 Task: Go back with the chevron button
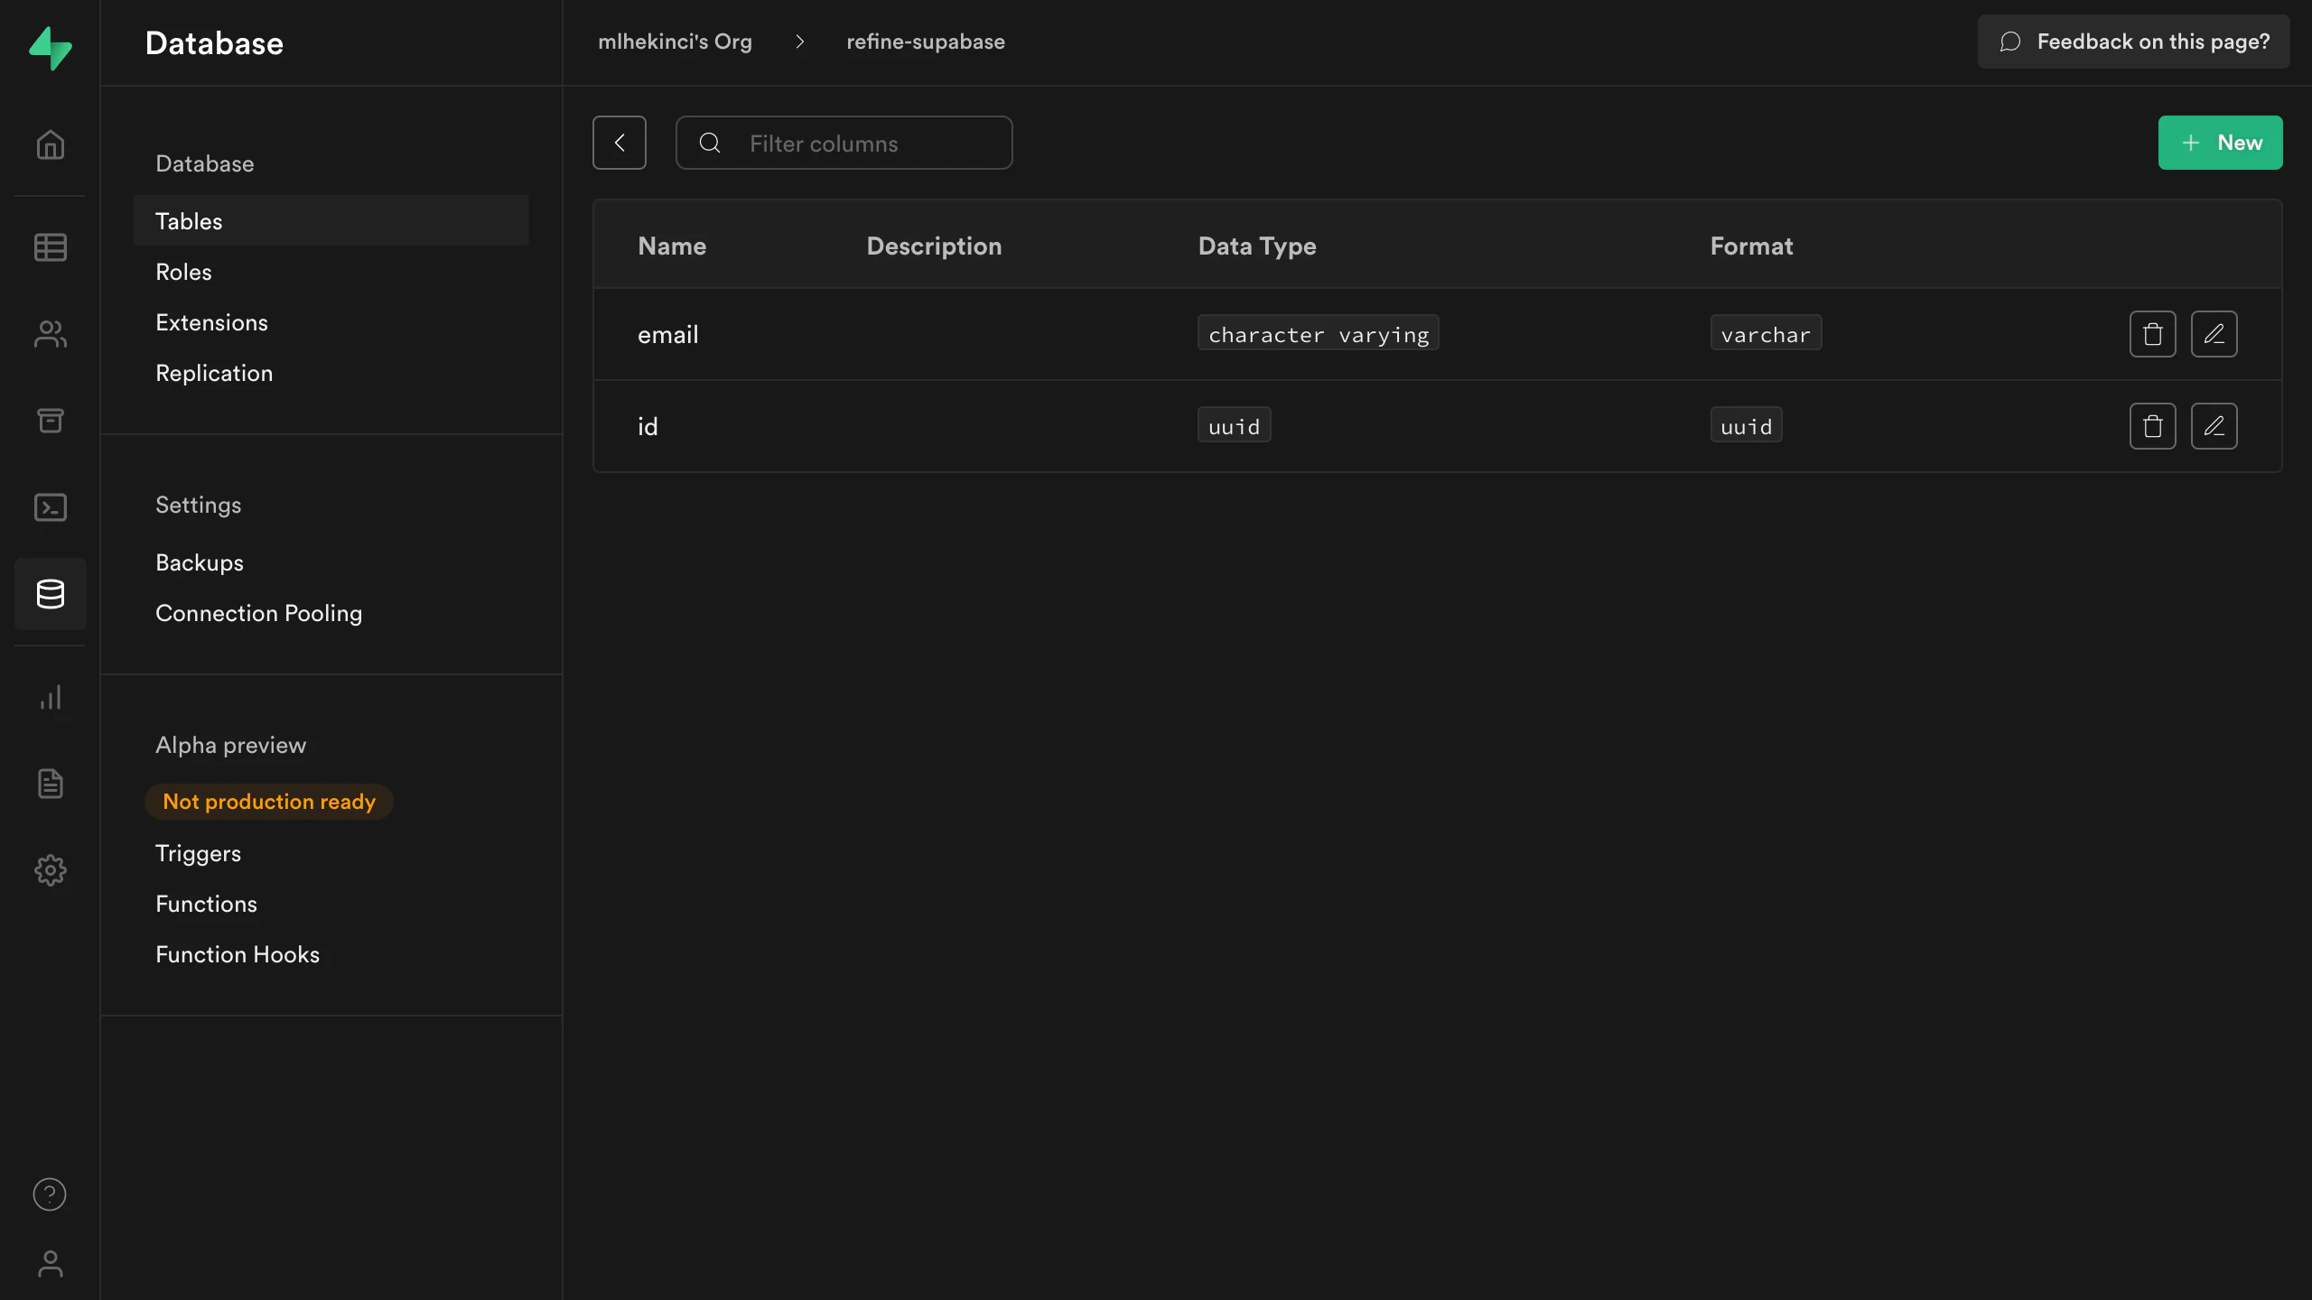pyautogui.click(x=620, y=143)
